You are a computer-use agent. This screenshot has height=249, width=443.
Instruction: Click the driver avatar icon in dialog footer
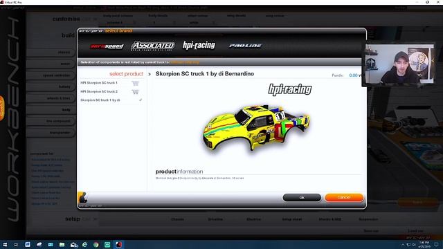coord(82,197)
